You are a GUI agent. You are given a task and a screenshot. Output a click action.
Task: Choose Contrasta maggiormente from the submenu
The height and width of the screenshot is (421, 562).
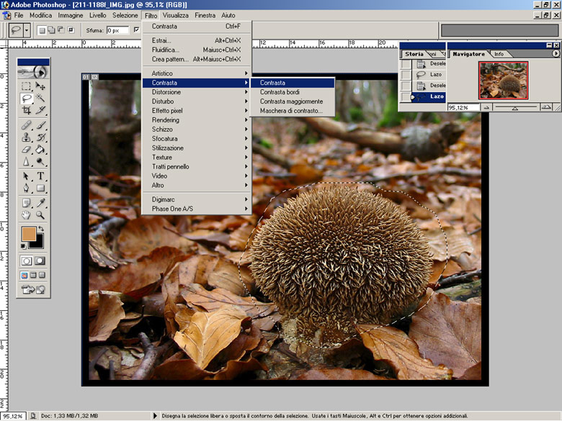click(x=291, y=101)
